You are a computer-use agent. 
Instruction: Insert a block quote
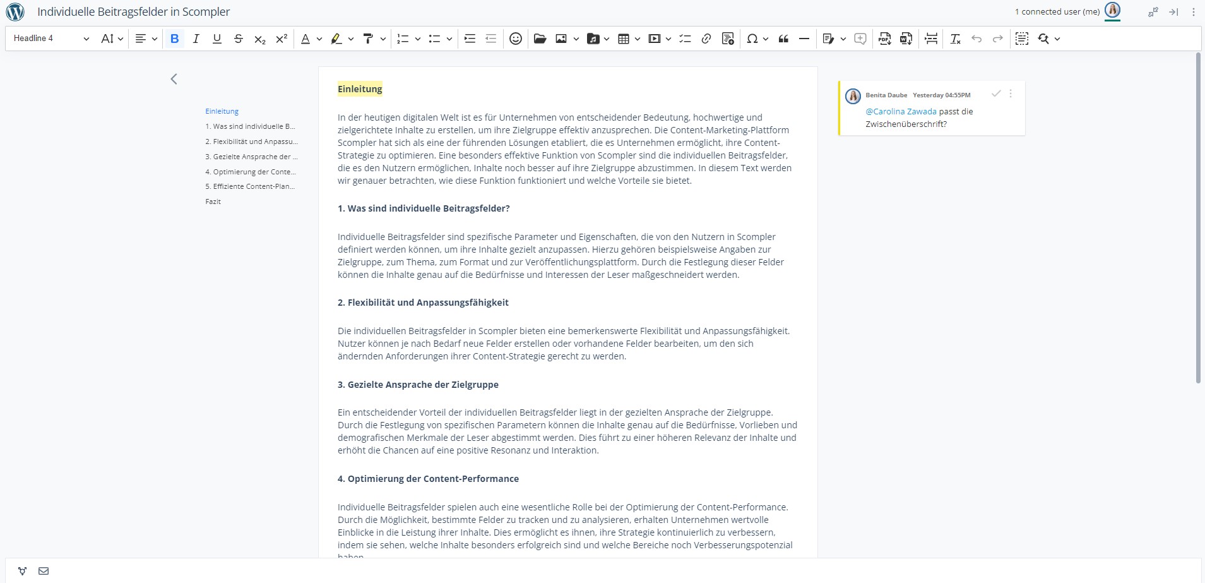point(783,39)
